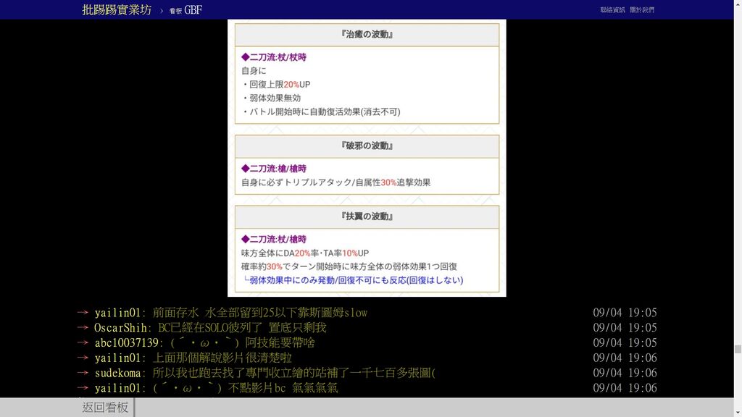Click OscarShih's comment BC已經在SOLO彼列了
This screenshot has width=742, height=417.
coord(242,328)
